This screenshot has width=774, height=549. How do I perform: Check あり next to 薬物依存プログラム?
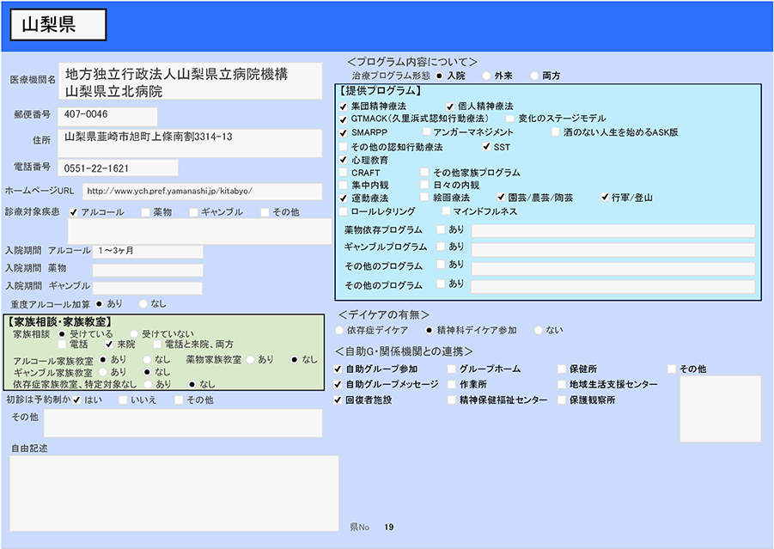(441, 230)
